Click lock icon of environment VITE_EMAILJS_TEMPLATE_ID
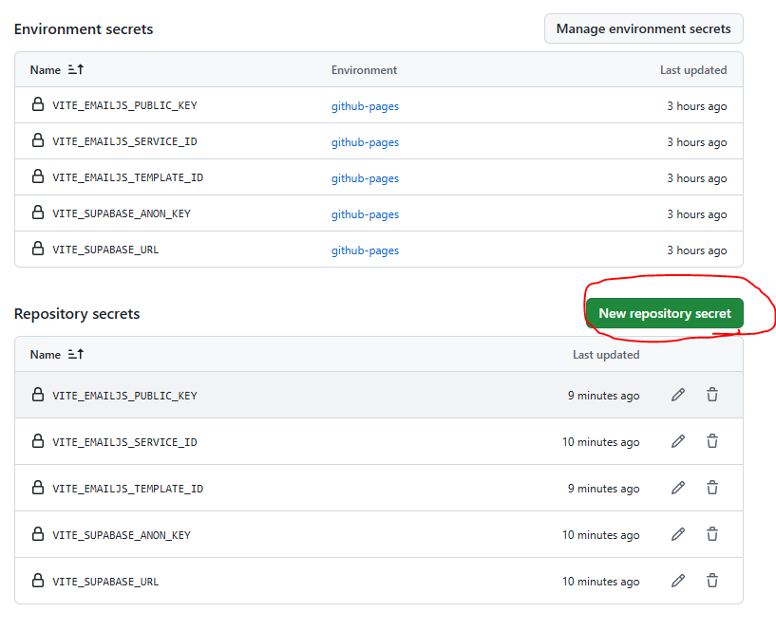This screenshot has height=630, width=776. 38,176
